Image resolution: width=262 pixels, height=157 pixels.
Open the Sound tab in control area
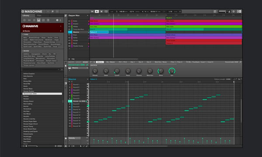85,62
